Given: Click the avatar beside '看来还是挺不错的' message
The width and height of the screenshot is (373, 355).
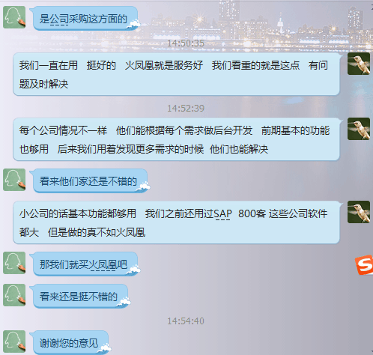Looking at the screenshot, I should pyautogui.click(x=14, y=295).
